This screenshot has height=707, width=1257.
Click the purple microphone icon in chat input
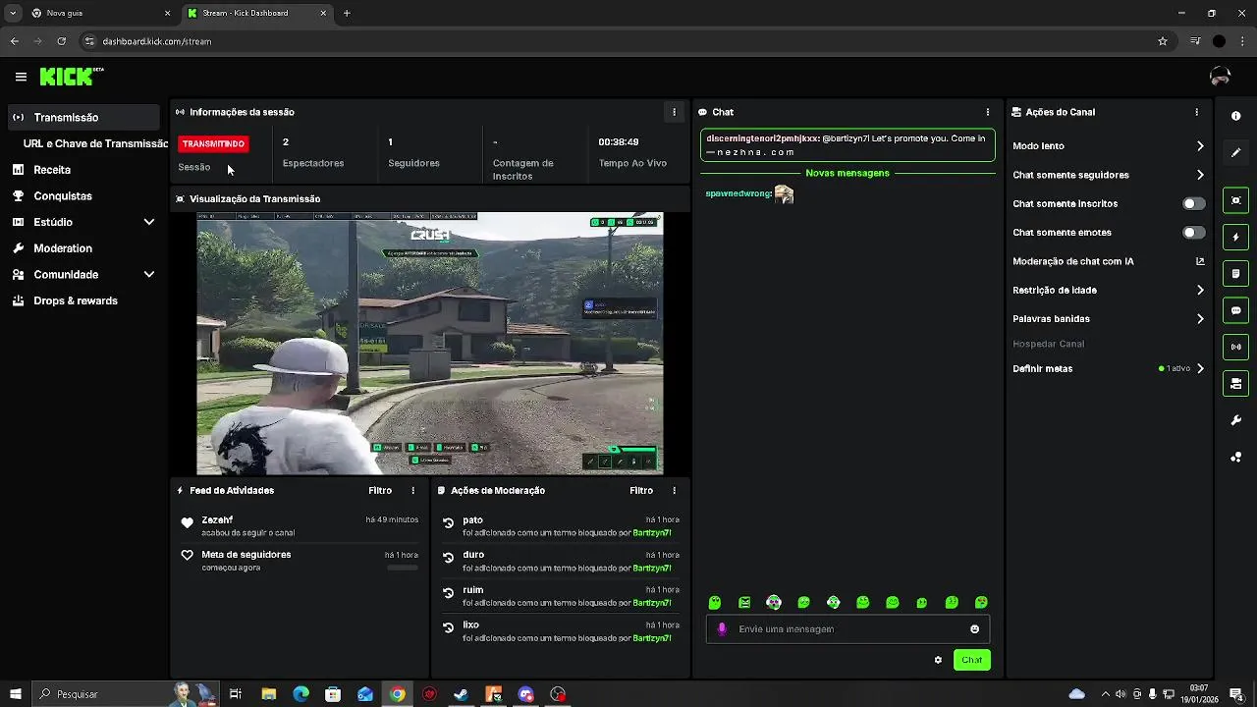pos(722,629)
